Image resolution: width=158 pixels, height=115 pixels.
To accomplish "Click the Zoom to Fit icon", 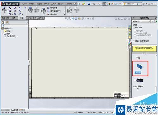I will tap(66, 19).
